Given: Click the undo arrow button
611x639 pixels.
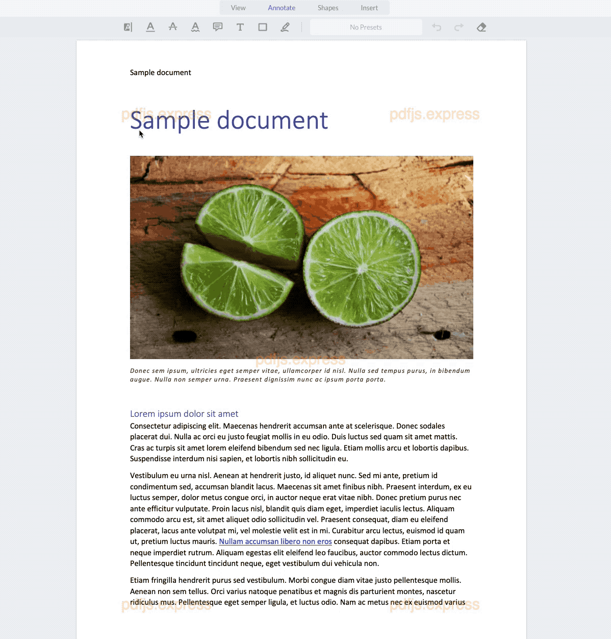Looking at the screenshot, I should click(437, 27).
